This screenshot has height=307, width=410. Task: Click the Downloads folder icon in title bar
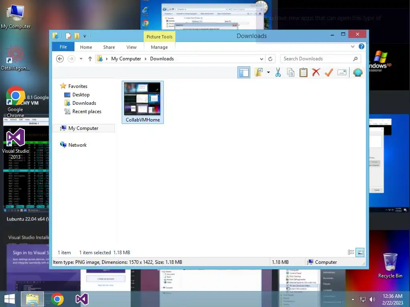coord(55,36)
